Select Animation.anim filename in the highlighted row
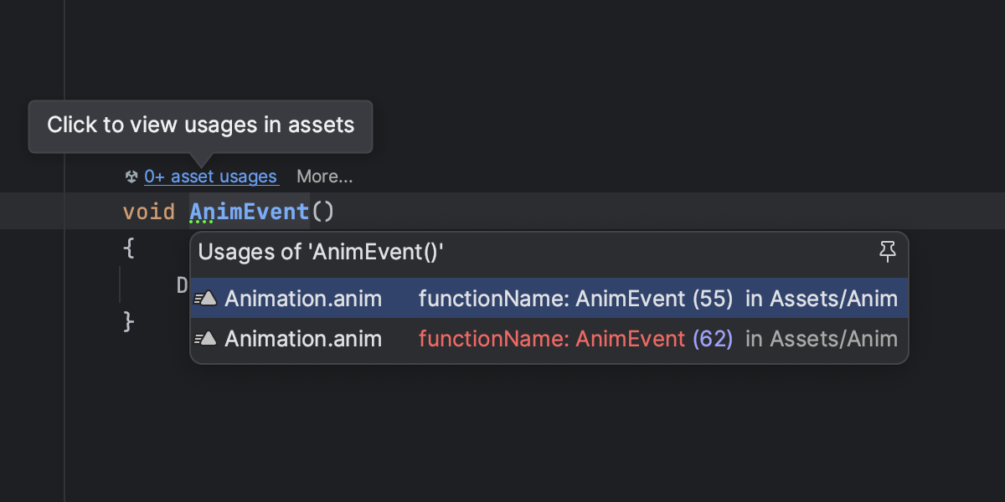 coord(303,299)
